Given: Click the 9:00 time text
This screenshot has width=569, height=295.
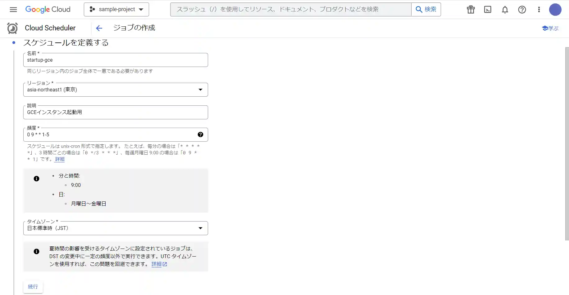Looking at the screenshot, I should coord(76,185).
